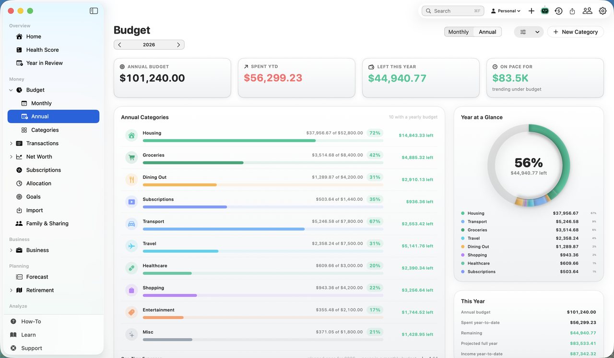This screenshot has width=614, height=358.
Task: Click "$14,843.33 left" in the Housing row
Action: click(416, 136)
